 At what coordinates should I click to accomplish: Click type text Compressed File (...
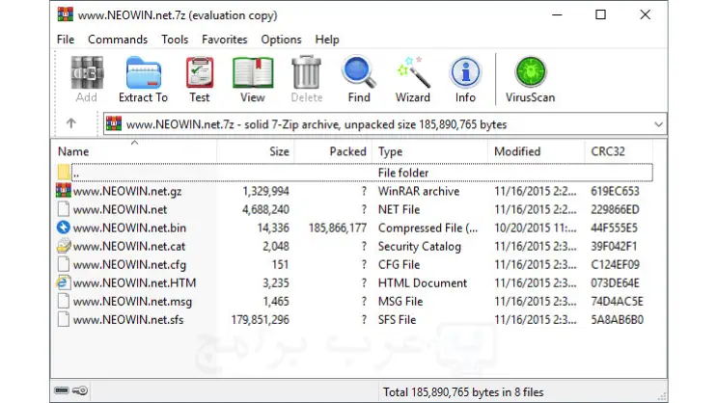pyautogui.click(x=428, y=228)
